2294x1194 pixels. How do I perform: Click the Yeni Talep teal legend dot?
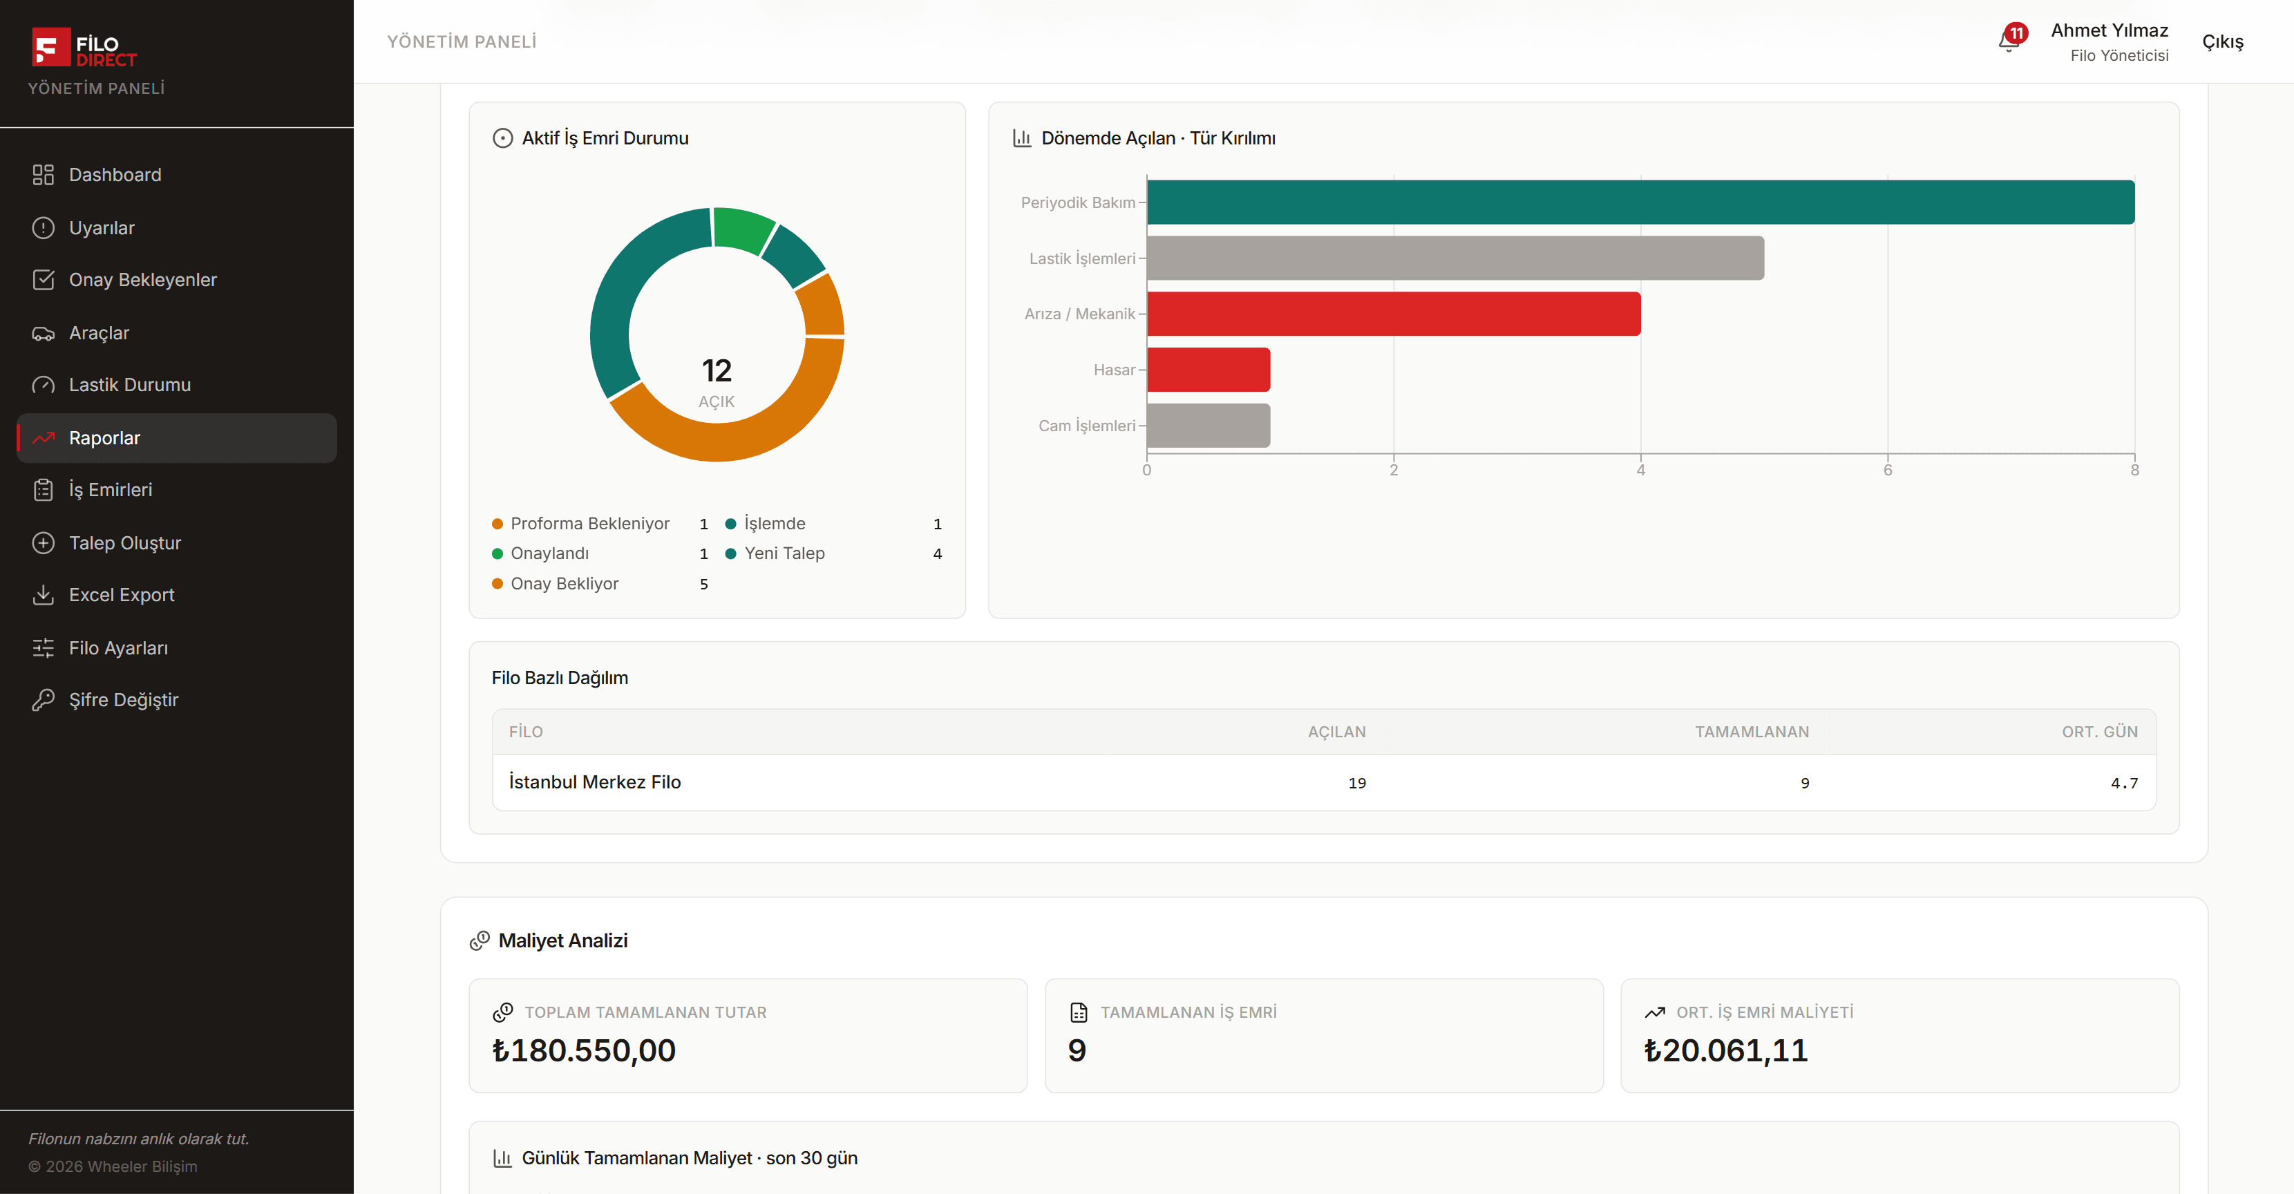point(730,554)
